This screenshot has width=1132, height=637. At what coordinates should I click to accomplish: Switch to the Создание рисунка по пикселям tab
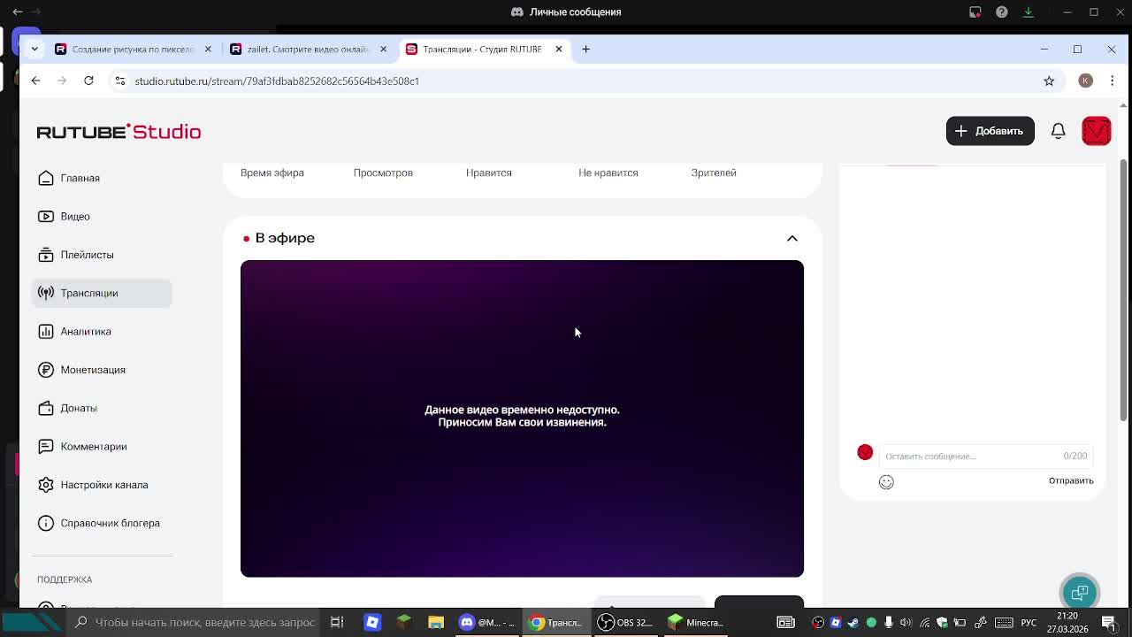[134, 49]
